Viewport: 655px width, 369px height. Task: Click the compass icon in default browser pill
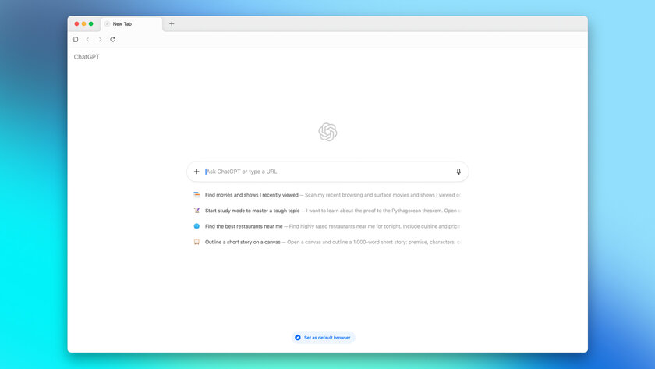coord(298,338)
